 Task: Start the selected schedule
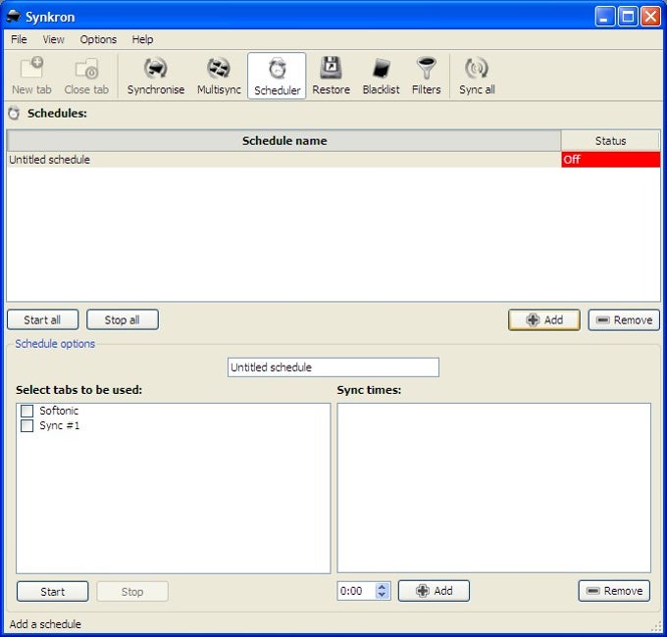[x=53, y=592]
